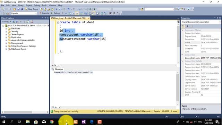Viewport: 222px width, 125px height.
Task: Open the Help menu
Action: pos(60,6)
